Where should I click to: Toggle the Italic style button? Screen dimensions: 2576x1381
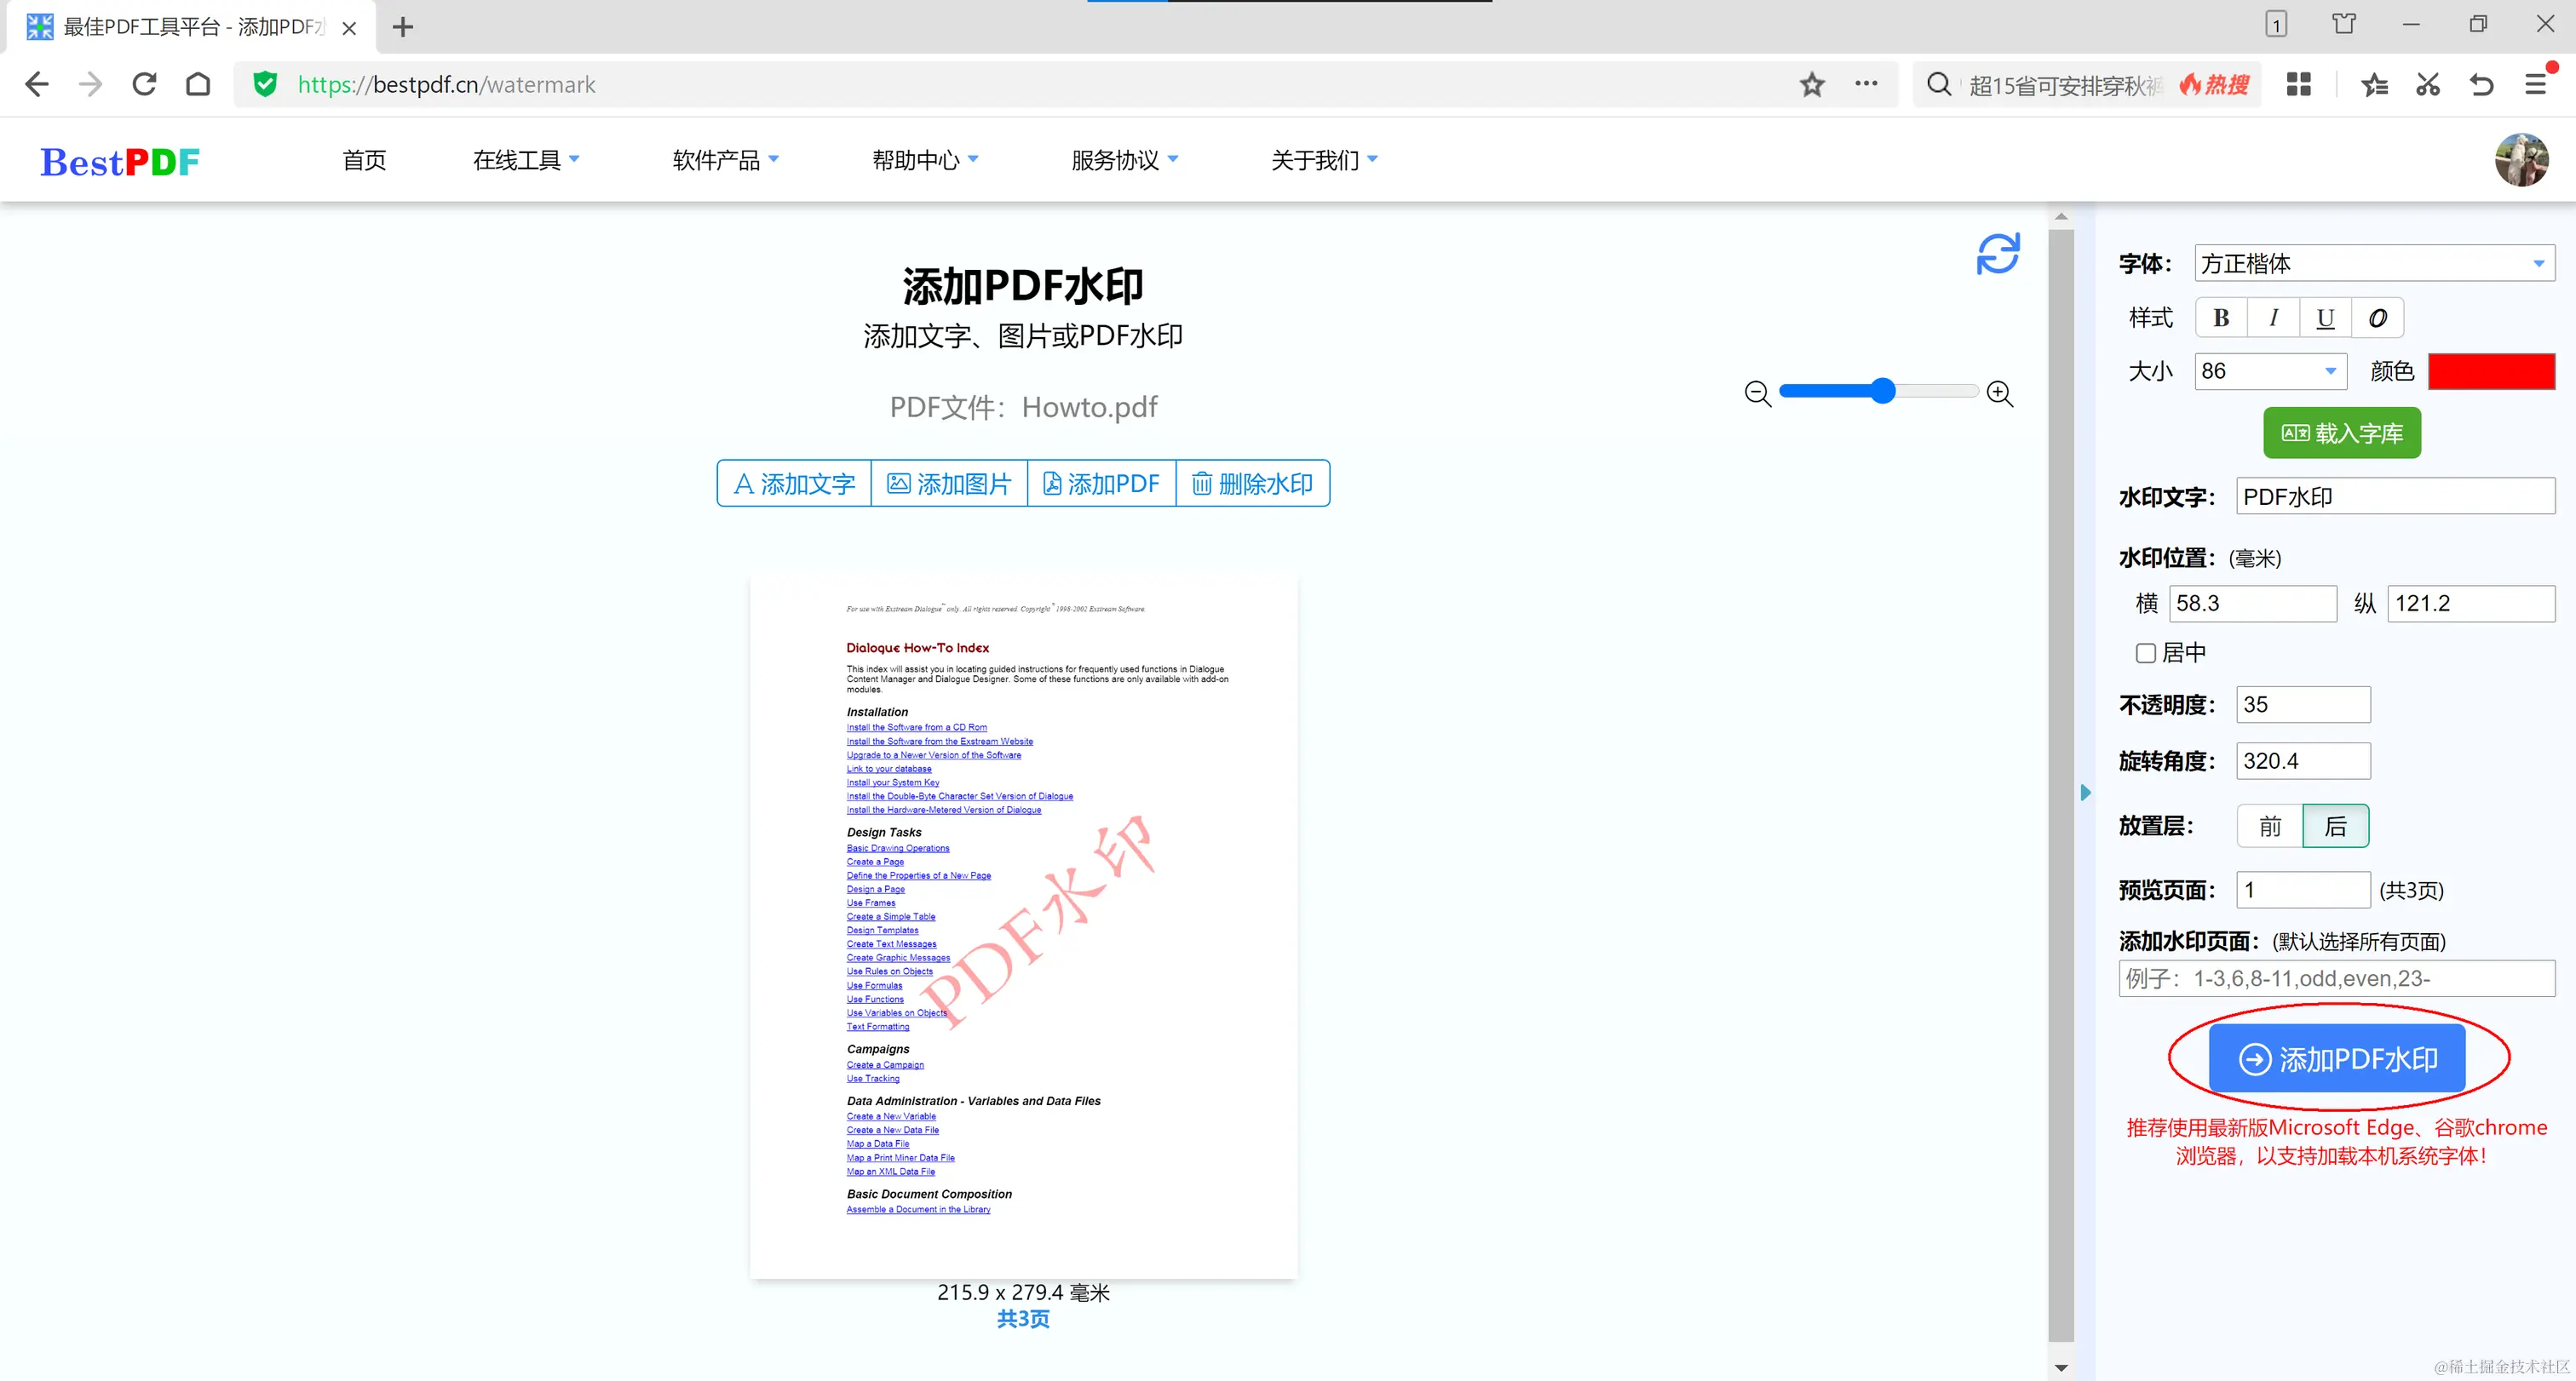point(2273,318)
